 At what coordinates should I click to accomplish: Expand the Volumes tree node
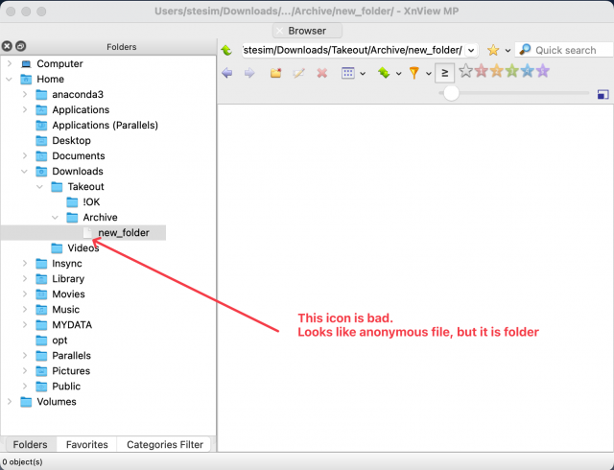[x=10, y=402]
